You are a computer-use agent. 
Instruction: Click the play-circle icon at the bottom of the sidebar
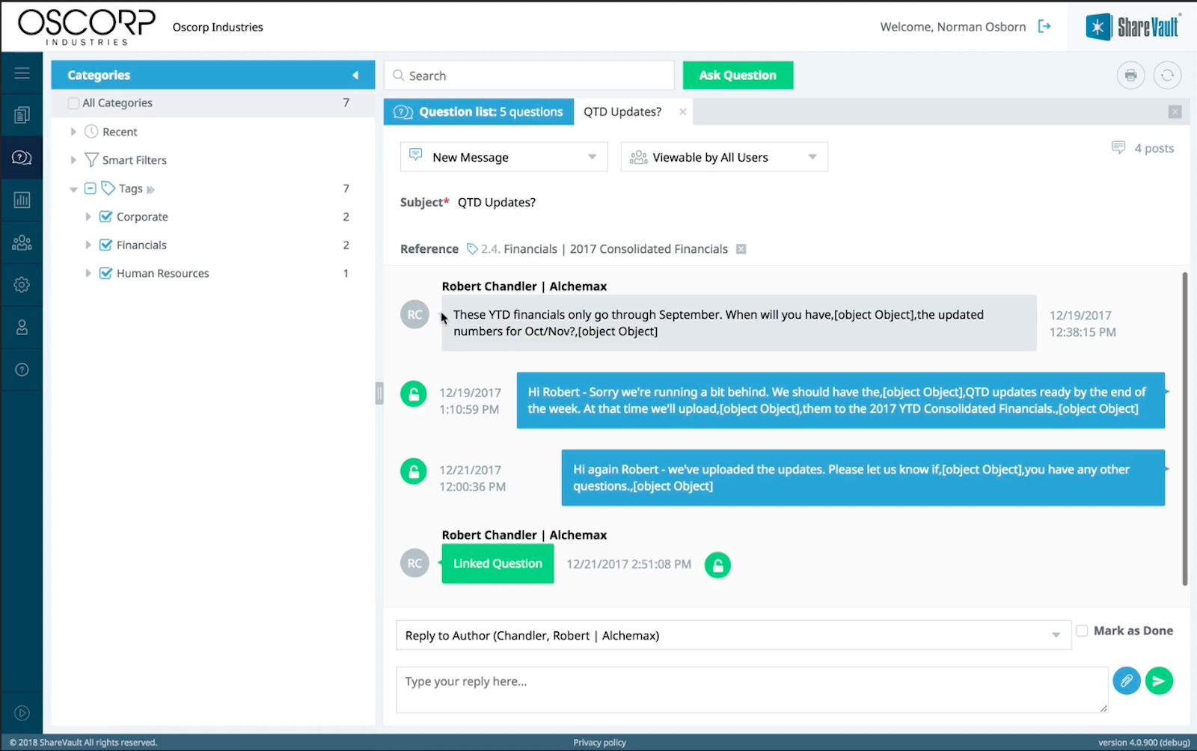click(x=22, y=713)
